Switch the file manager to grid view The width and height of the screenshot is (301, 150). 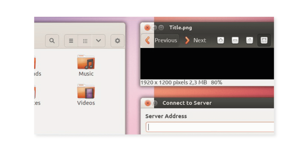pyautogui.click(x=85, y=41)
